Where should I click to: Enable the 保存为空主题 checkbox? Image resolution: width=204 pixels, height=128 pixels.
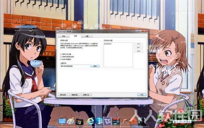[x=61, y=54]
